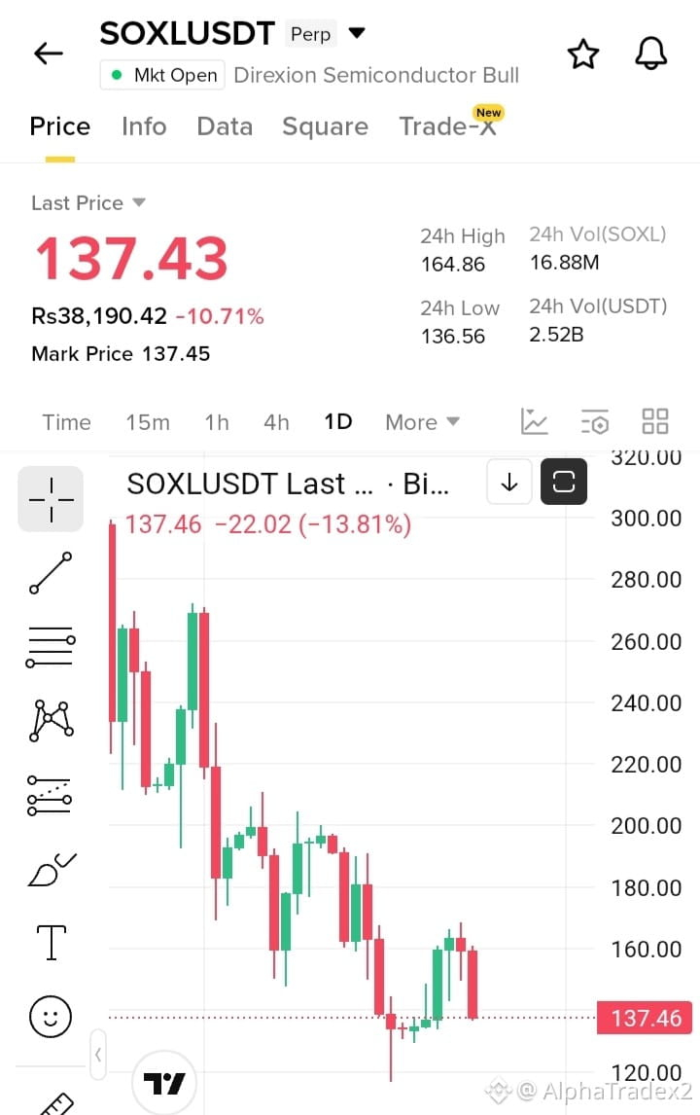Open the grid layout icon
The height and width of the screenshot is (1115, 700).
654,421
